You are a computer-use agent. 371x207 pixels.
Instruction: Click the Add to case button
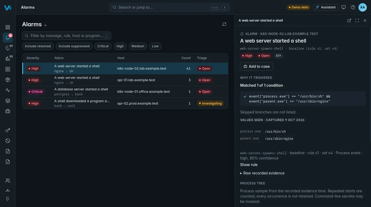(x=257, y=66)
